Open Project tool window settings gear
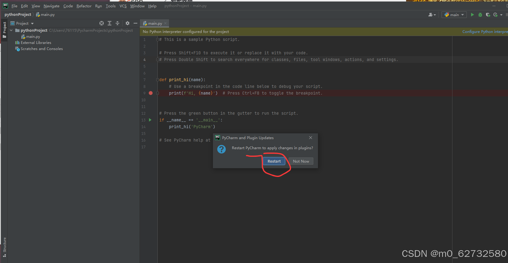508x263 pixels. pyautogui.click(x=128, y=23)
